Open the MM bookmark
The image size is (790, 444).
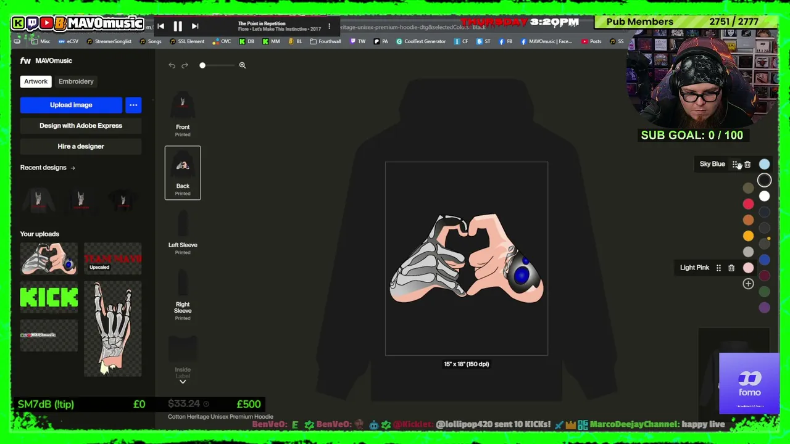271,41
